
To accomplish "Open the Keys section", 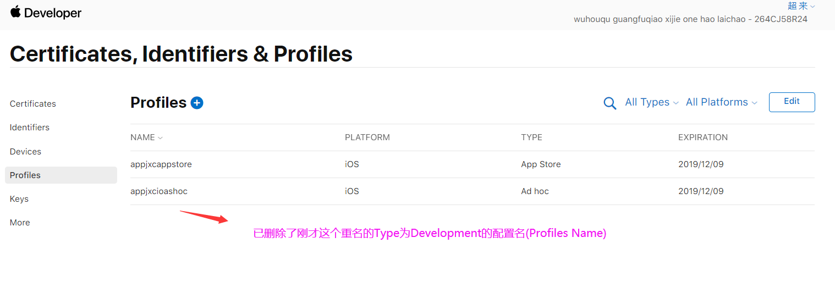I will click(x=19, y=199).
